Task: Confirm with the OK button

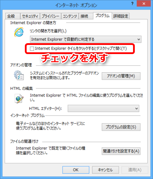Action: pyautogui.click(x=76, y=170)
